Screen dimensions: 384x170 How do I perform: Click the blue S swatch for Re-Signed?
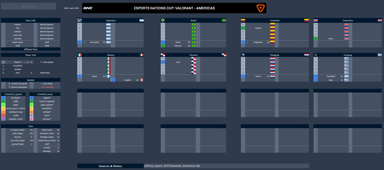pos(3,98)
